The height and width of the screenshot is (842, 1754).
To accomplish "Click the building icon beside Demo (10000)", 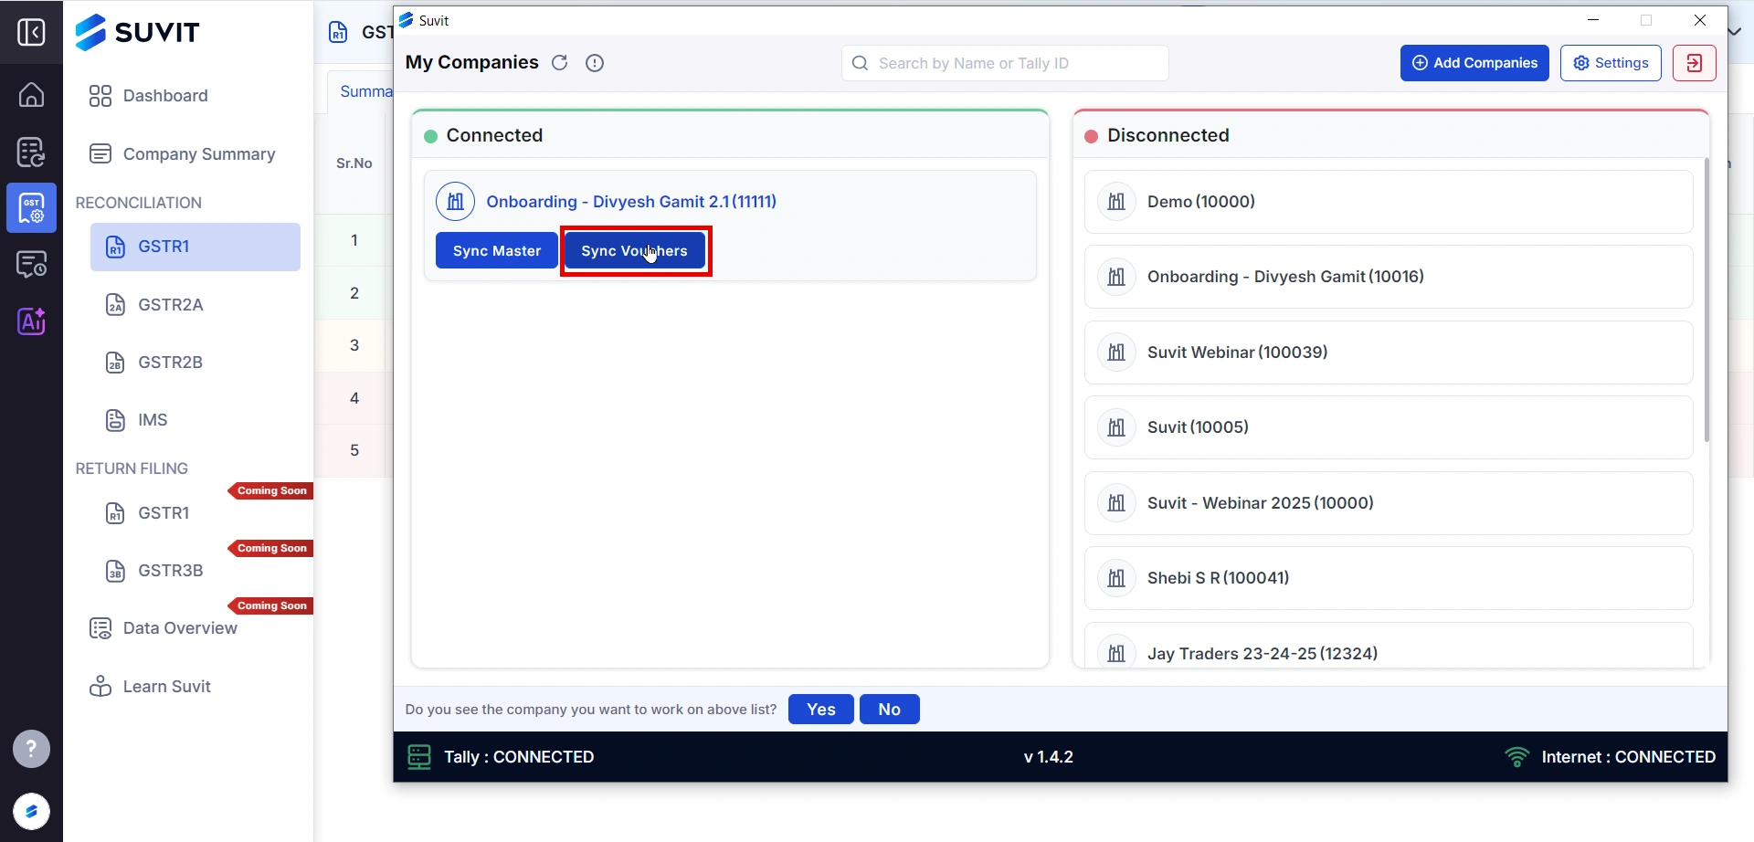I will pyautogui.click(x=1116, y=202).
